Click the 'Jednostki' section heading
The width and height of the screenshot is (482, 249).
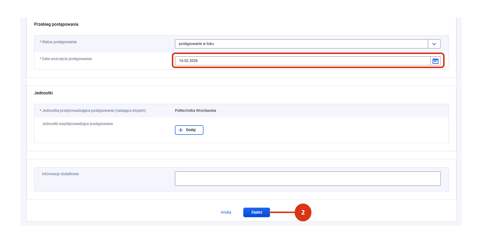click(43, 93)
